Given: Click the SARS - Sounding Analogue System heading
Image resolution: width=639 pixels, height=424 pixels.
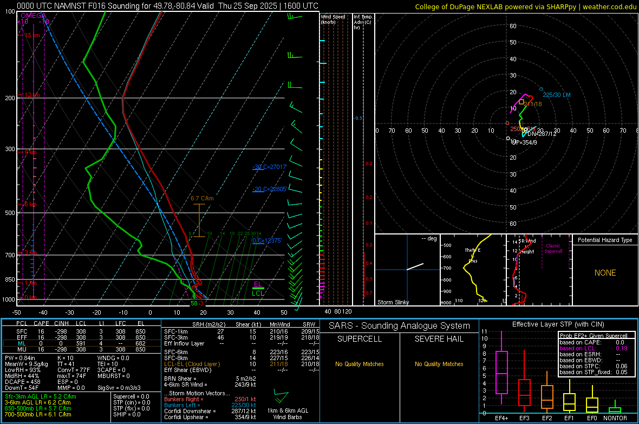Looking at the screenshot, I should tap(399, 326).
